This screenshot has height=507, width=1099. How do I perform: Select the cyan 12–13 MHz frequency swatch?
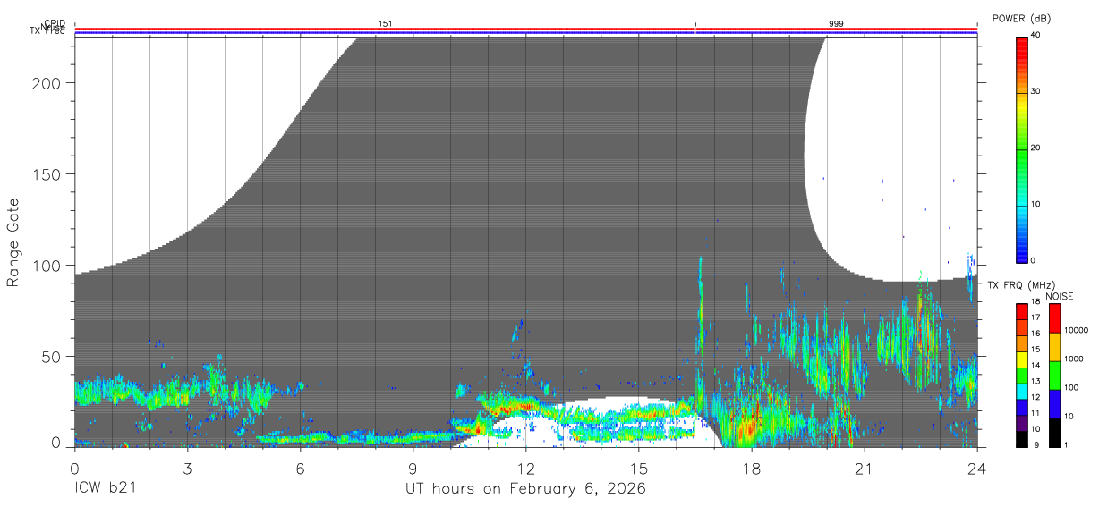[x=1022, y=390]
